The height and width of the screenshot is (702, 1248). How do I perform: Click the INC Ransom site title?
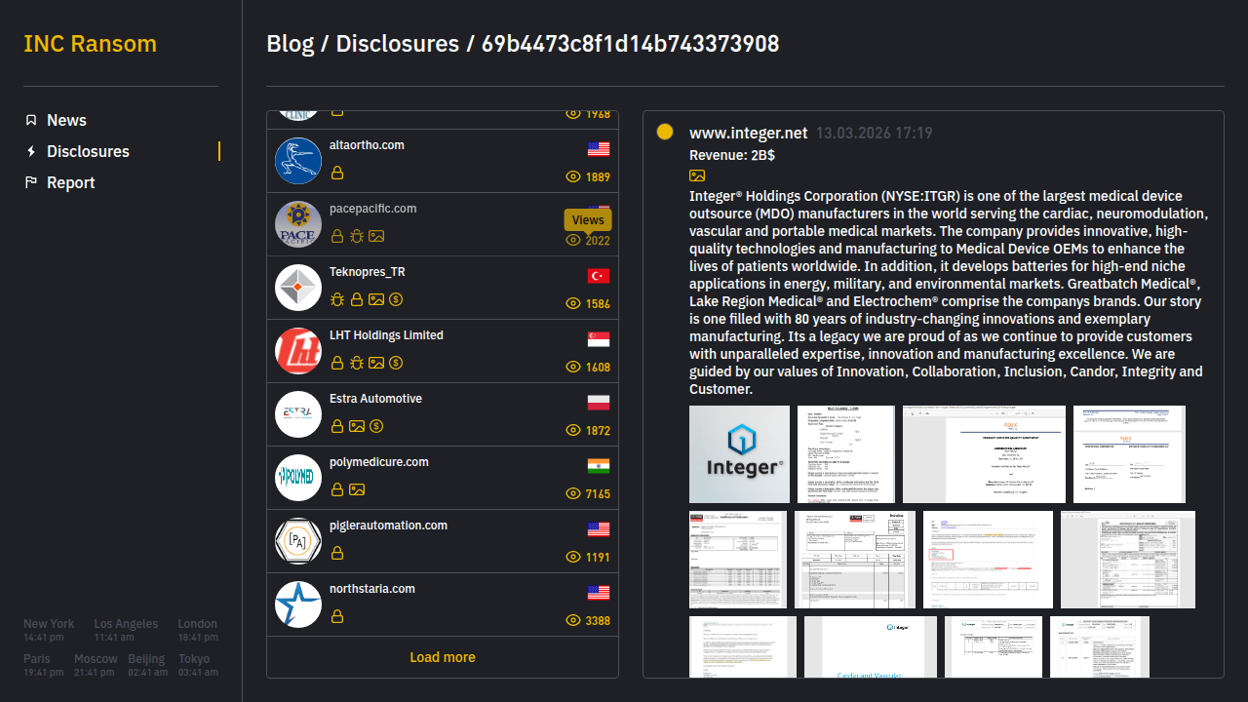[90, 44]
